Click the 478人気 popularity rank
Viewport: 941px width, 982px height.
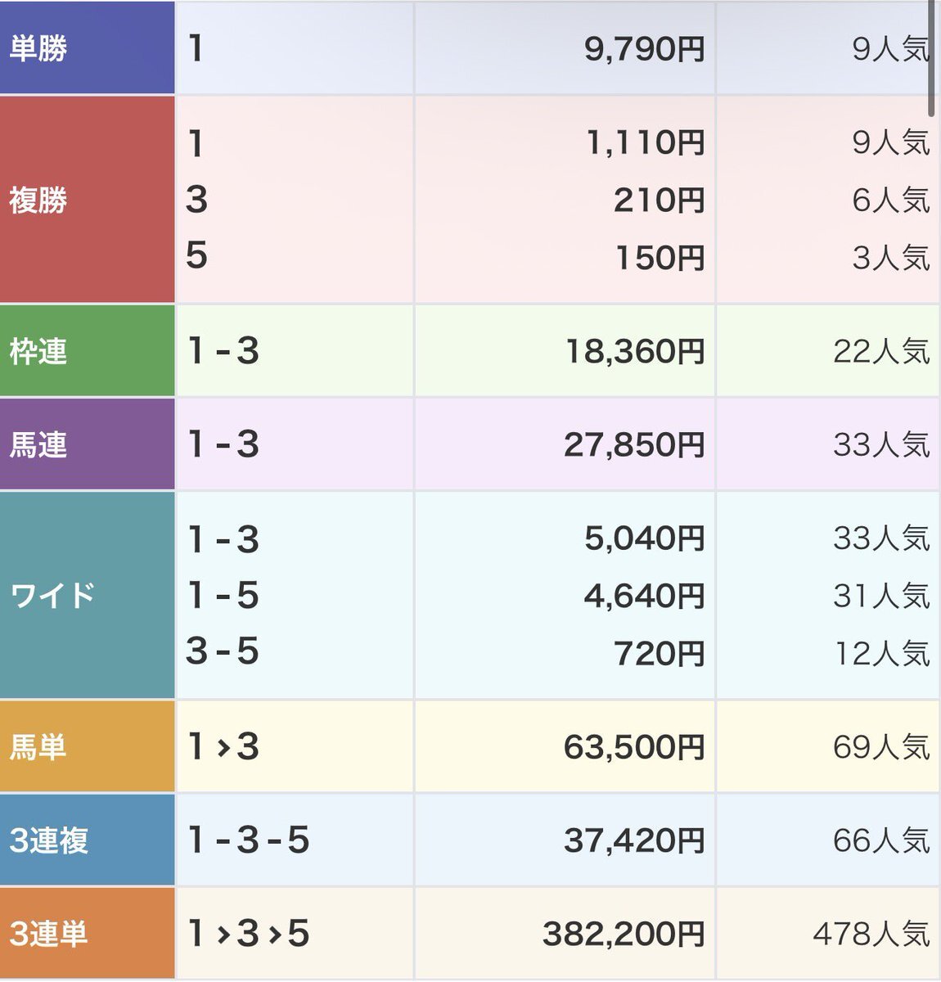coord(871,934)
